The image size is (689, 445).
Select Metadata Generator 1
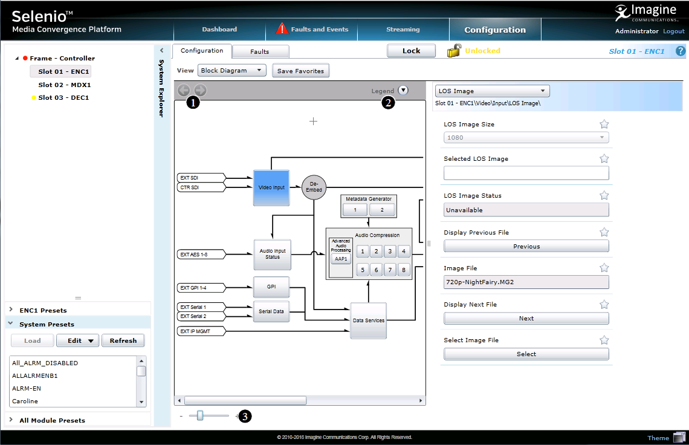tap(355, 210)
